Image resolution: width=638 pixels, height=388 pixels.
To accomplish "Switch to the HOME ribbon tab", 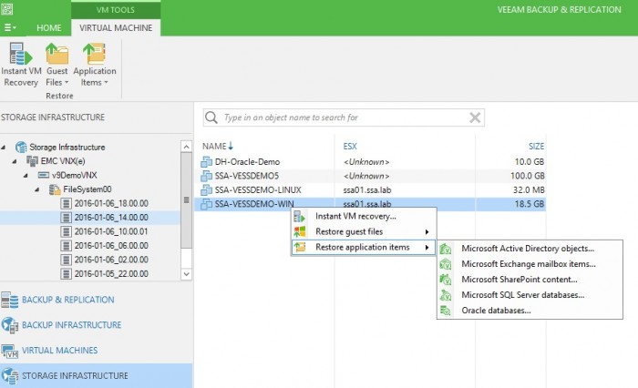I will click(49, 27).
